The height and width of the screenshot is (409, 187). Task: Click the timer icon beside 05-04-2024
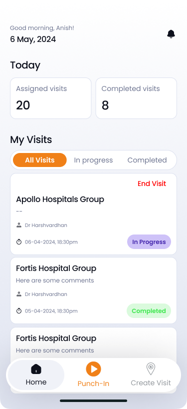click(19, 311)
